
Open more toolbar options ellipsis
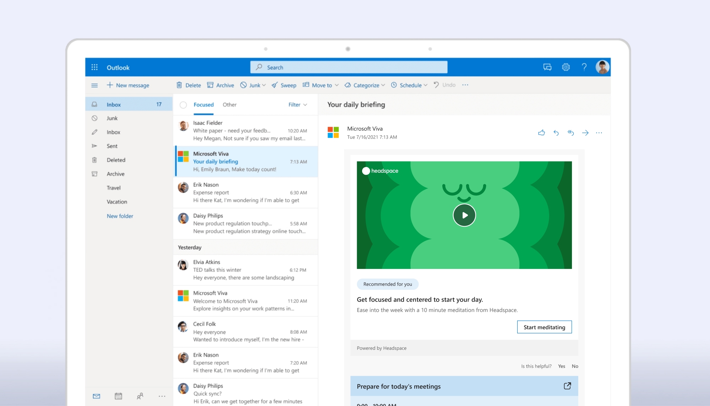click(465, 85)
